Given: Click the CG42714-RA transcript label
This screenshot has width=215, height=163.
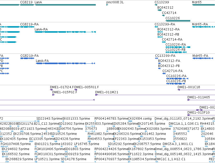Looking at the screenshot, I should 172,40.
